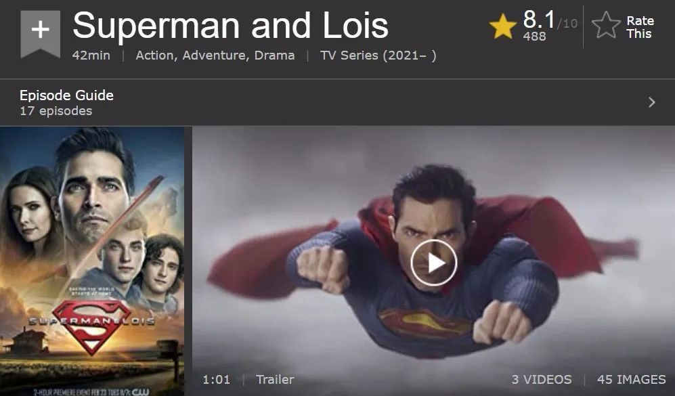Add Superman and Lois to watchlist
The image size is (675, 396).
coord(41,34)
